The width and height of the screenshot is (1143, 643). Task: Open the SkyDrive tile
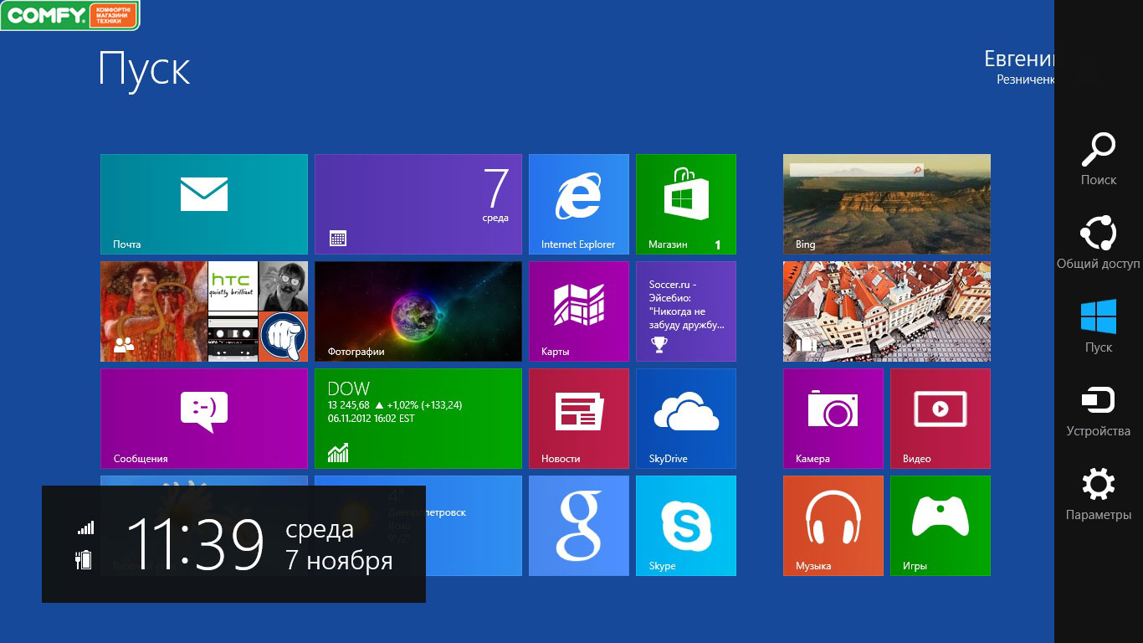[x=686, y=419]
